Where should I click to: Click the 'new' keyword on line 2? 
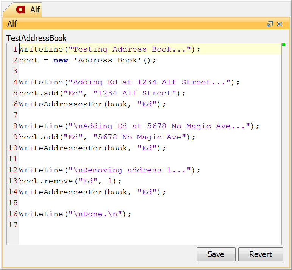click(61, 60)
